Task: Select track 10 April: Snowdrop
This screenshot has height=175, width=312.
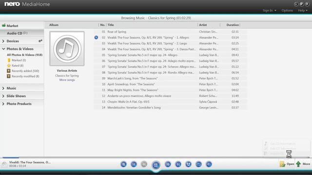Action: click(x=170, y=84)
